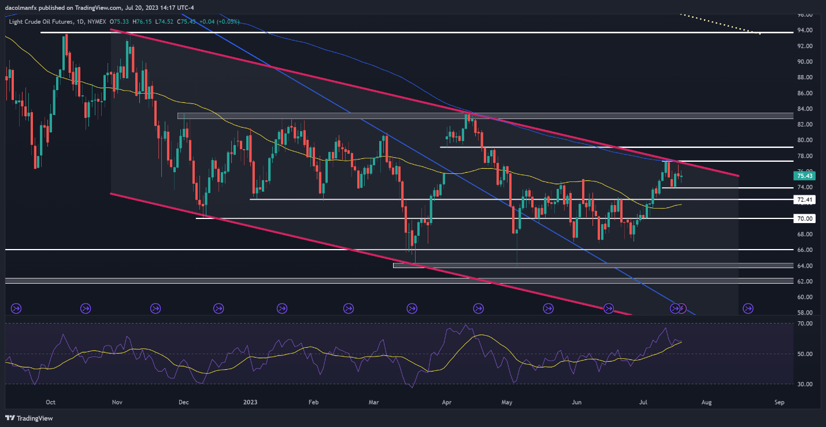This screenshot has width=826, height=427.
Task: Click the RSI 50.00 axis value
Action: tap(806, 354)
